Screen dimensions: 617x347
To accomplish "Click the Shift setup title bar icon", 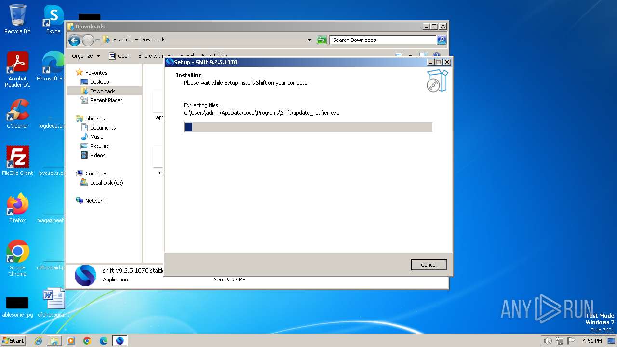I will pos(169,62).
